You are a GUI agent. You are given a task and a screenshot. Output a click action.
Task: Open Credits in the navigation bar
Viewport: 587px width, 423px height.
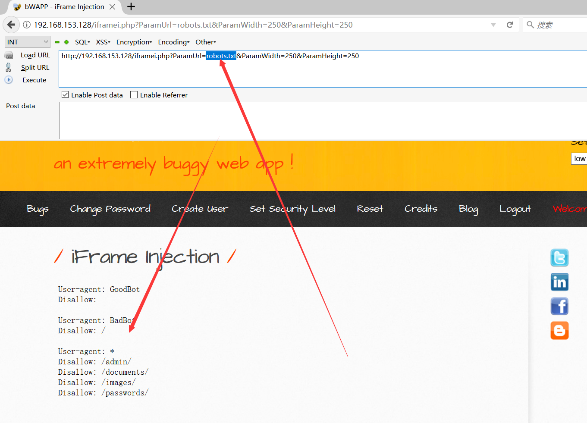click(x=421, y=209)
